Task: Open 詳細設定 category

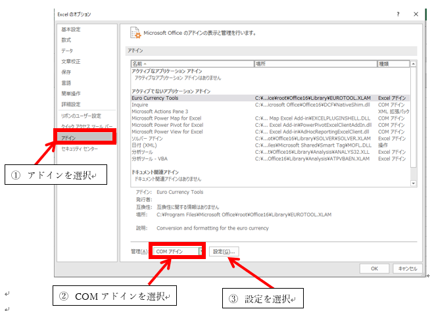Action: 71,105
